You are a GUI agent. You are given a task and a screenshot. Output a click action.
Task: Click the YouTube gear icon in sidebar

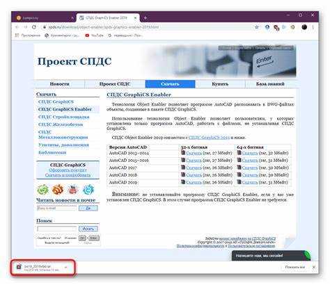pyautogui.click(x=73, y=190)
